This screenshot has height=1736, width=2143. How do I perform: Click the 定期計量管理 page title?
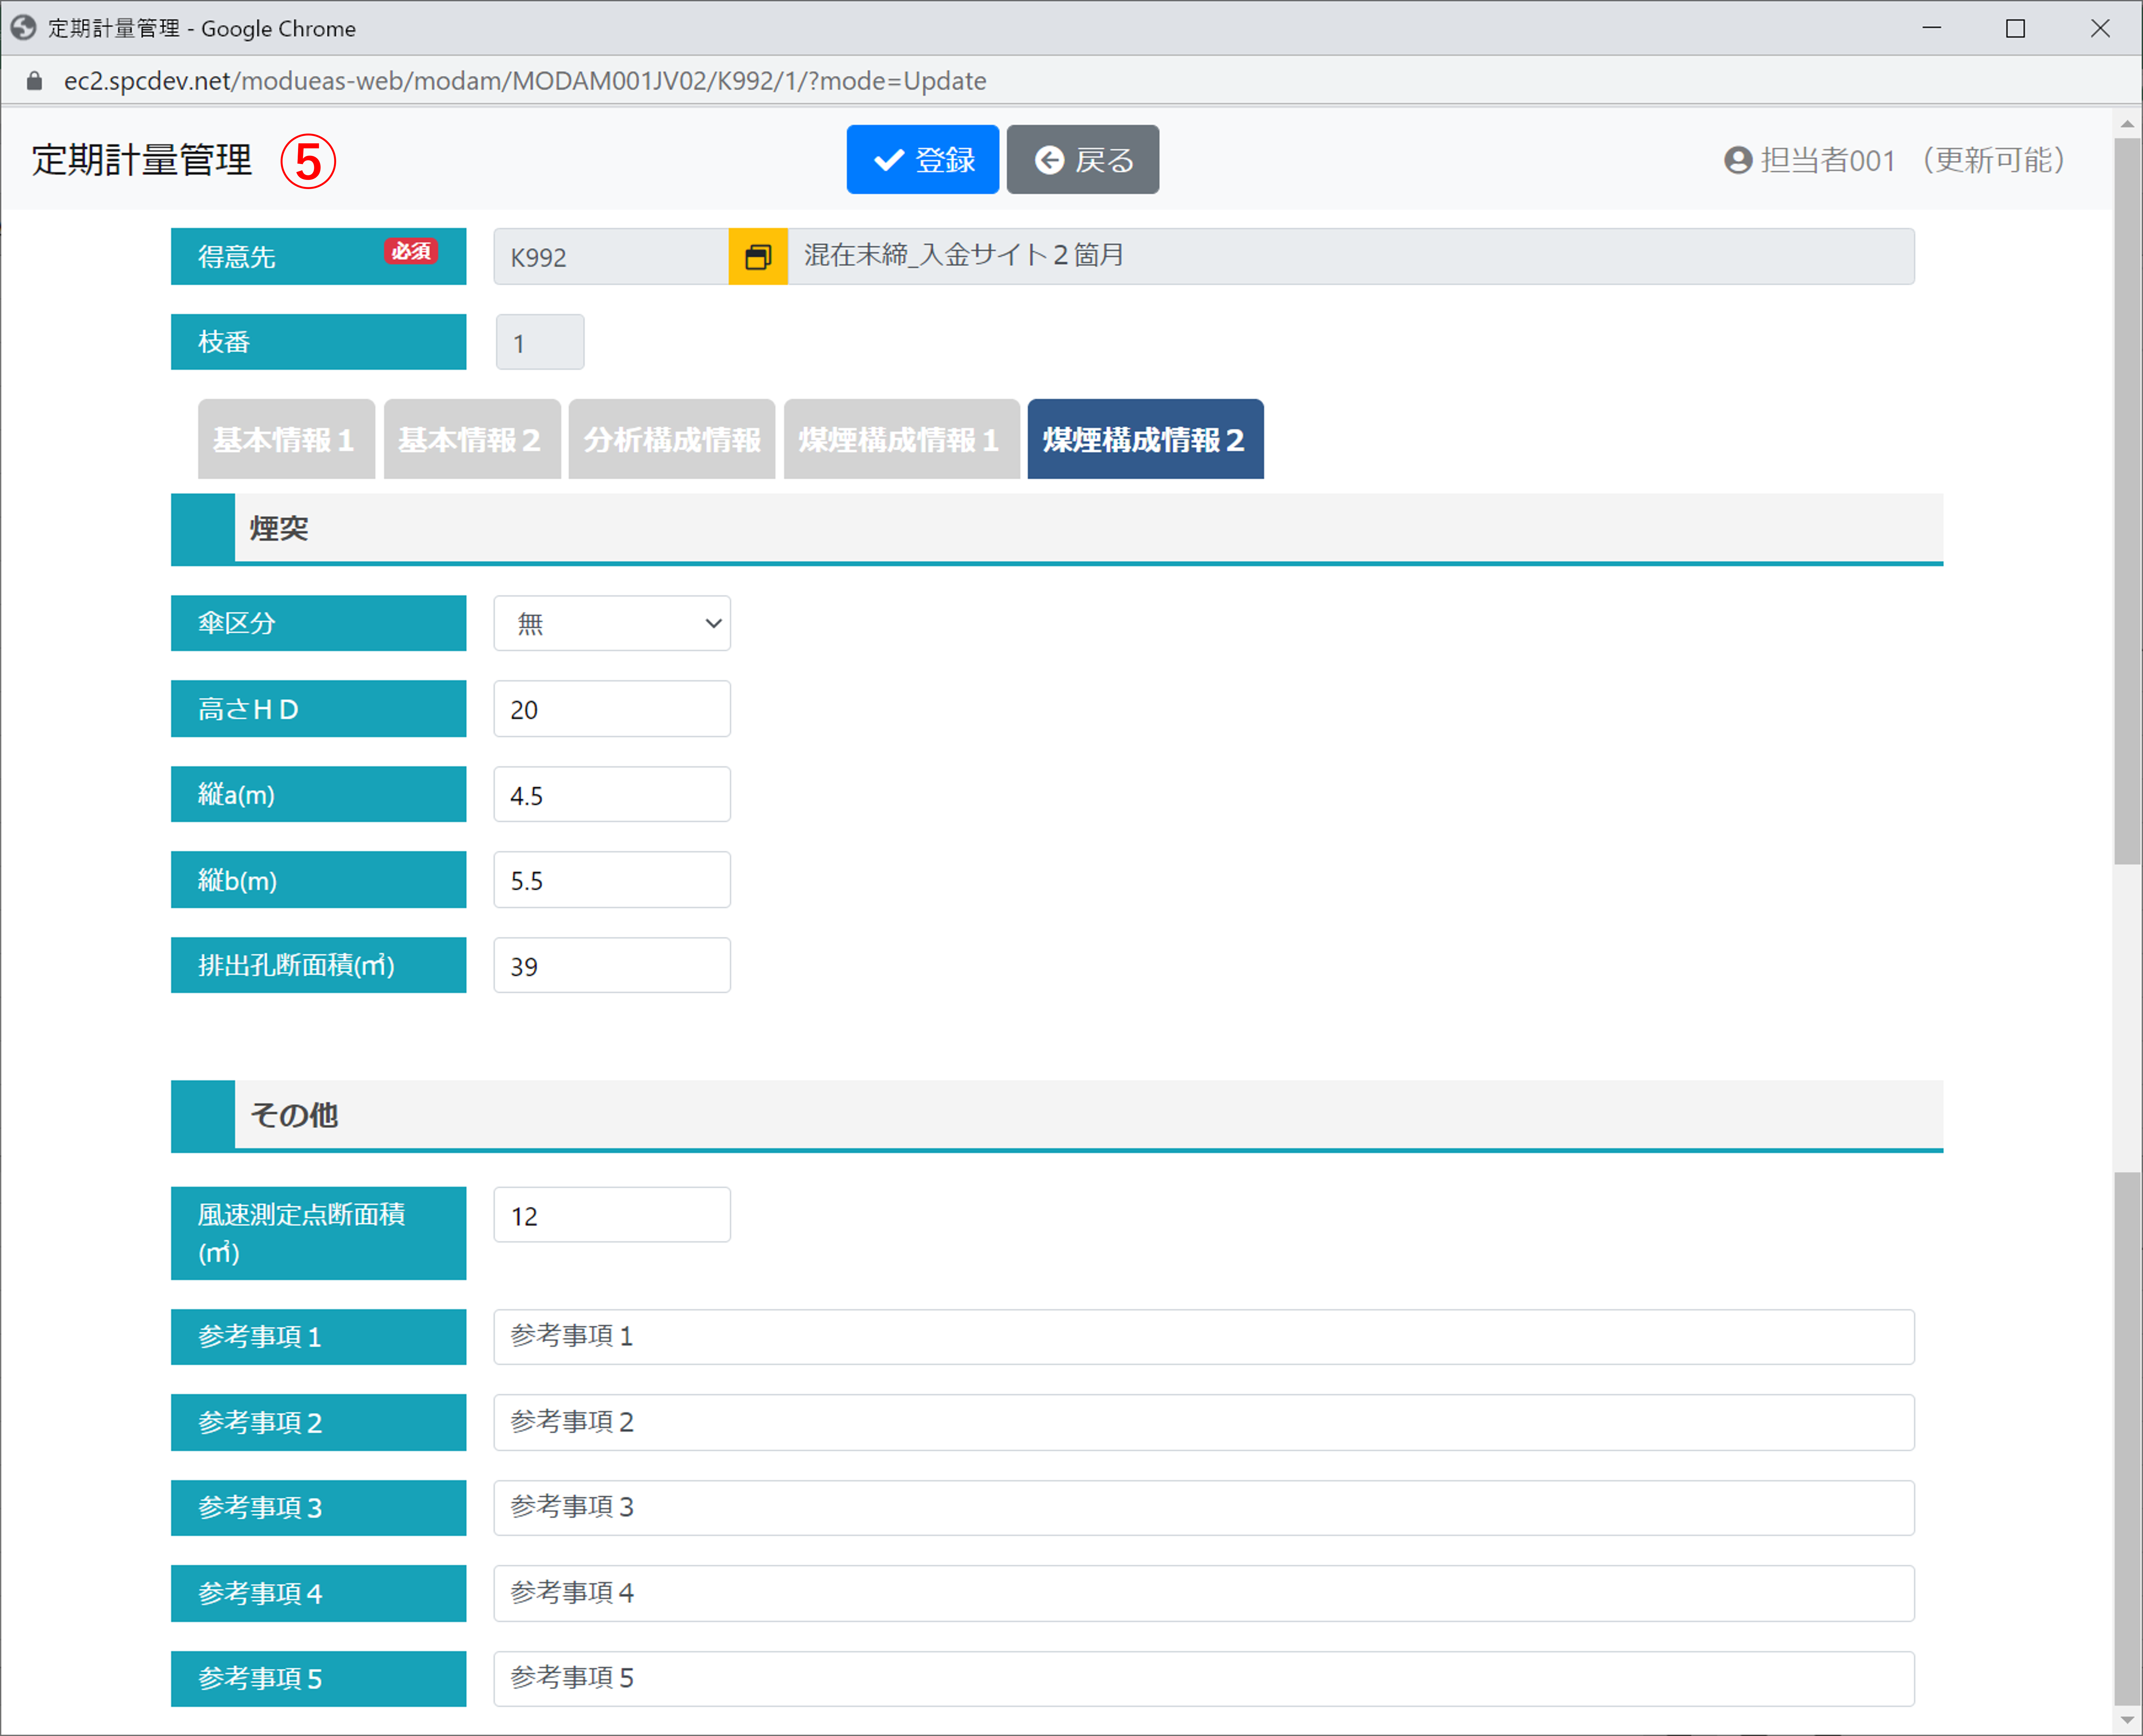pyautogui.click(x=142, y=160)
